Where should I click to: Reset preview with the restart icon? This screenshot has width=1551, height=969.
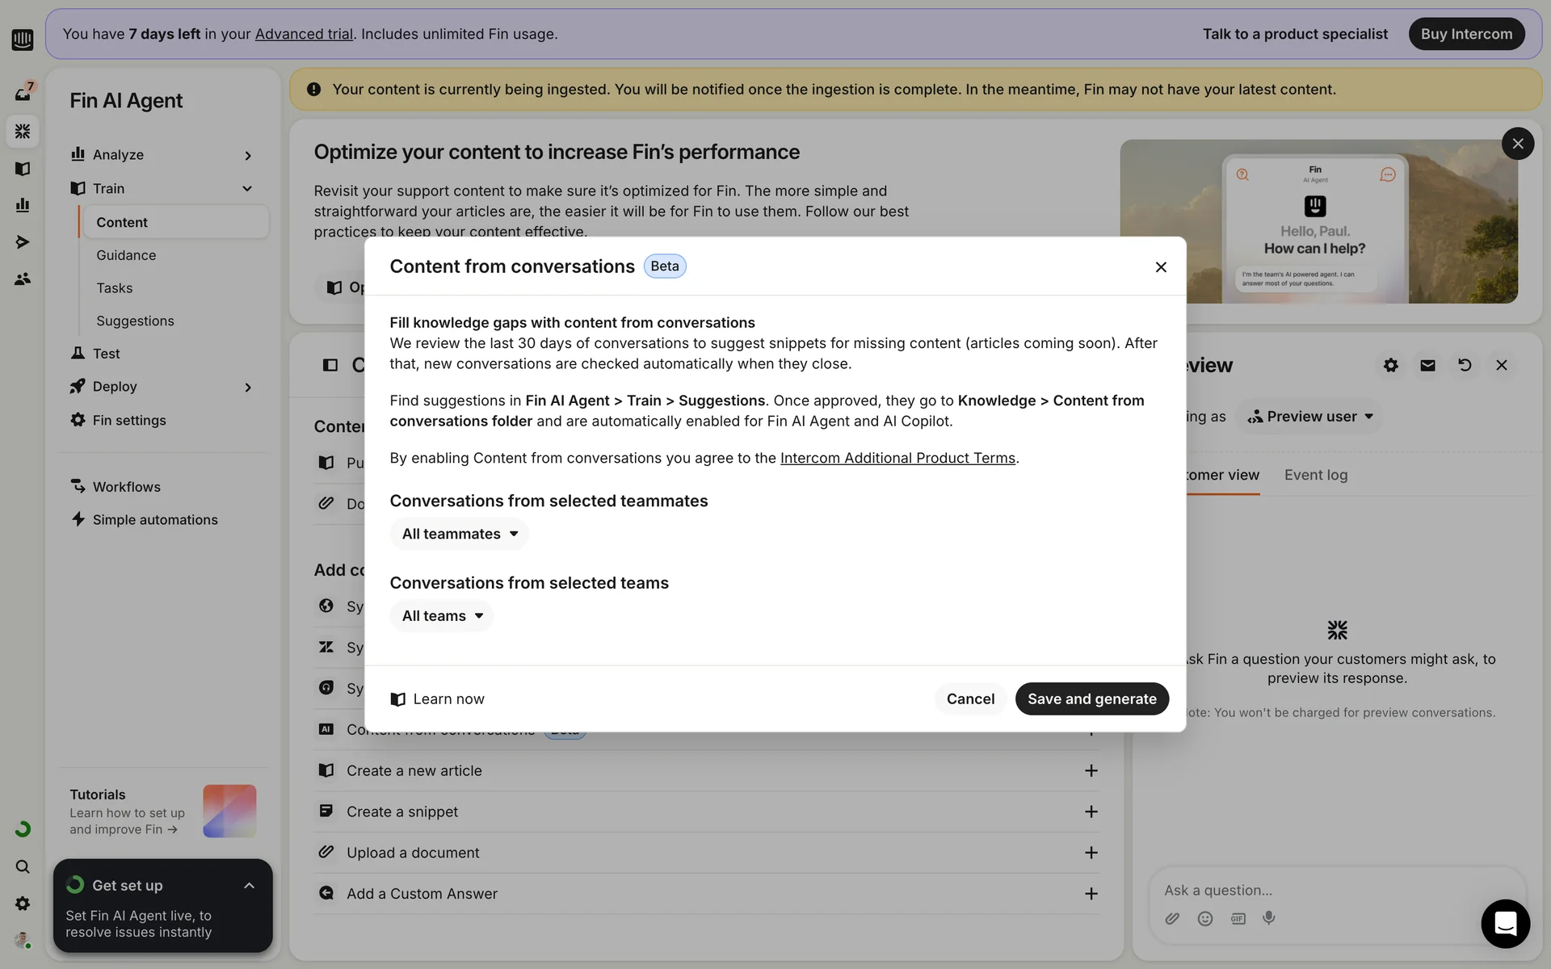coord(1465,365)
